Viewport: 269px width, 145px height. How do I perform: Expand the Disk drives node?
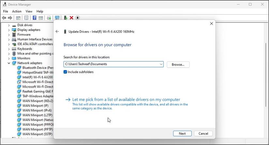tap(9, 25)
